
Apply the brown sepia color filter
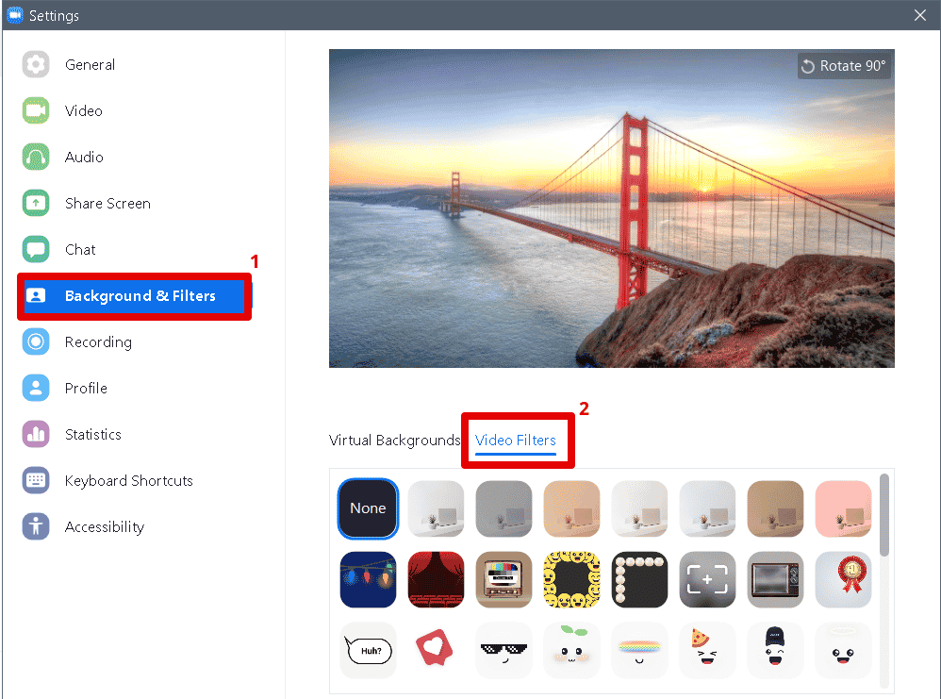point(775,508)
